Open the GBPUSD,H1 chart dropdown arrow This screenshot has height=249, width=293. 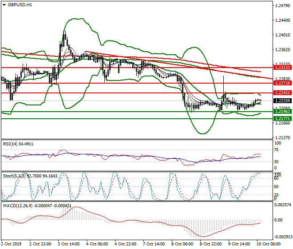pos(4,5)
